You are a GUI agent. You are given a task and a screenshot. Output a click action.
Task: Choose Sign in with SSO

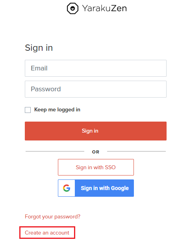(96, 167)
